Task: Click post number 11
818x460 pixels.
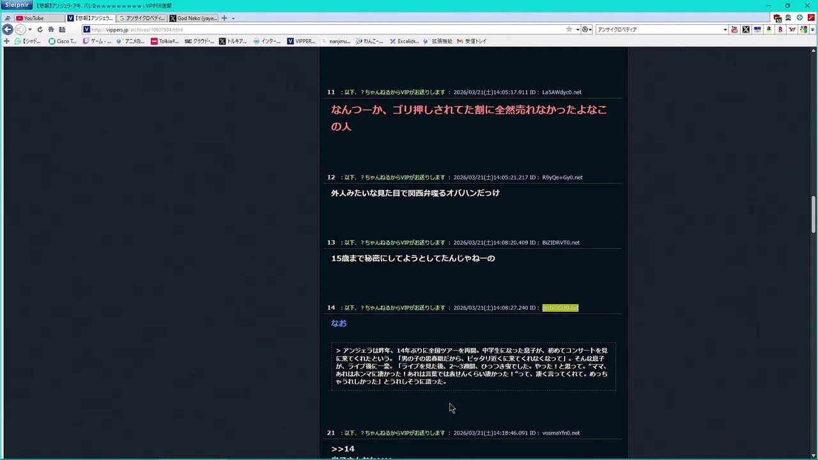Action: [x=331, y=92]
